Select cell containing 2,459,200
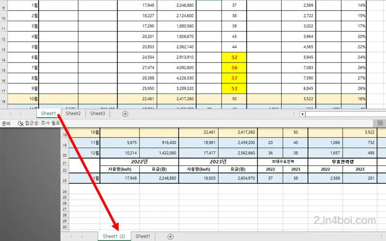The image size is (386, 241). pyautogui.click(x=238, y=143)
